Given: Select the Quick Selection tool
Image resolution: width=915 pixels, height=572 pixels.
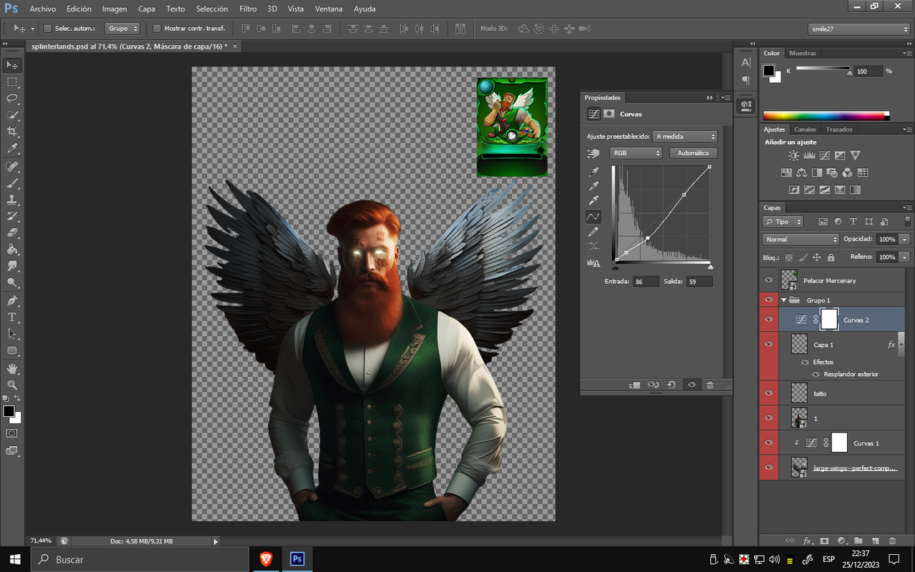Looking at the screenshot, I should click(x=12, y=115).
